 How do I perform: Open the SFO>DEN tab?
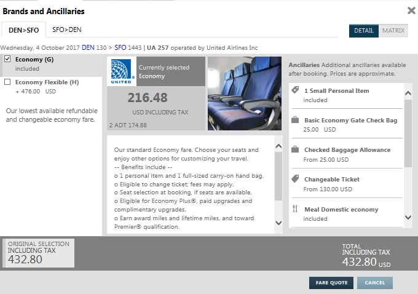[66, 30]
